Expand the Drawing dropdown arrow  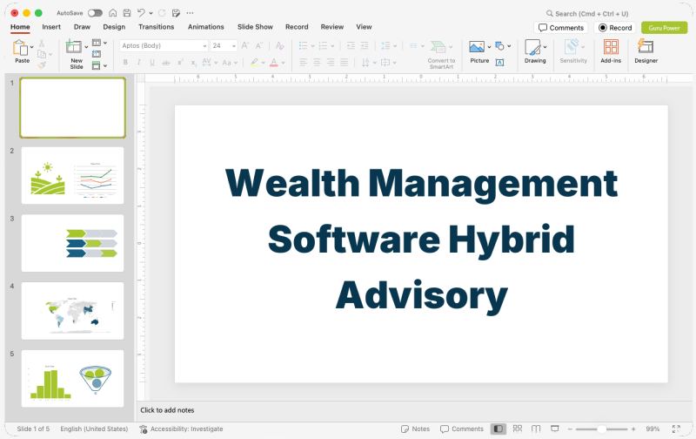(x=545, y=47)
